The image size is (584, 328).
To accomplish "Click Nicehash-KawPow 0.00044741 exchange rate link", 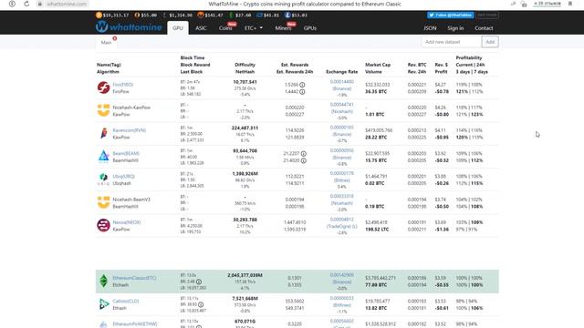I will pyautogui.click(x=341, y=108).
